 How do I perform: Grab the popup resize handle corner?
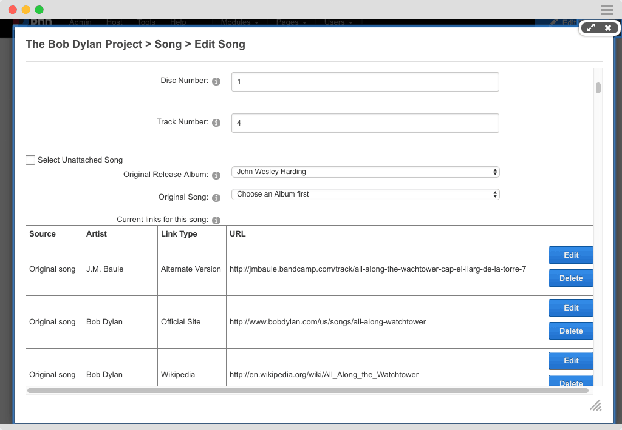595,406
